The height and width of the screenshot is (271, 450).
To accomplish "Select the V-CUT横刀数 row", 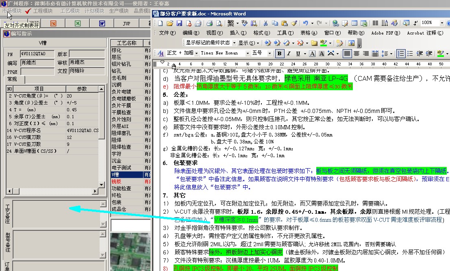I will tap(52, 137).
